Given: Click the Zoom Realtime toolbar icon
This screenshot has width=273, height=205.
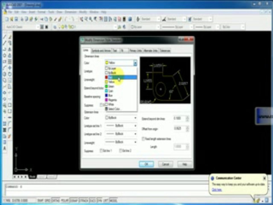Looking at the screenshot, I should (x=86, y=19).
